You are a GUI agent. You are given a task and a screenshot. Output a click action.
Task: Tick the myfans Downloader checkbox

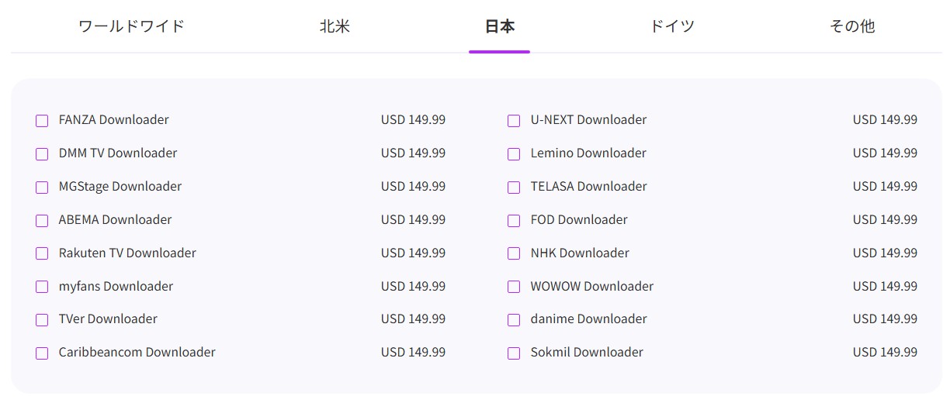pyautogui.click(x=42, y=287)
